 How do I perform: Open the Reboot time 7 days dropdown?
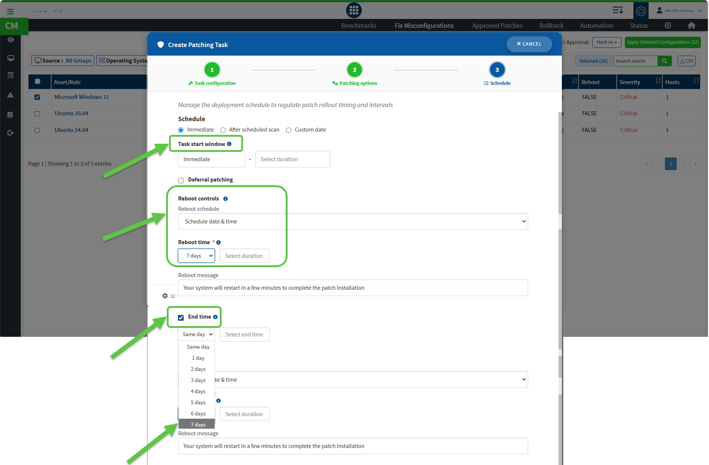[x=196, y=256]
